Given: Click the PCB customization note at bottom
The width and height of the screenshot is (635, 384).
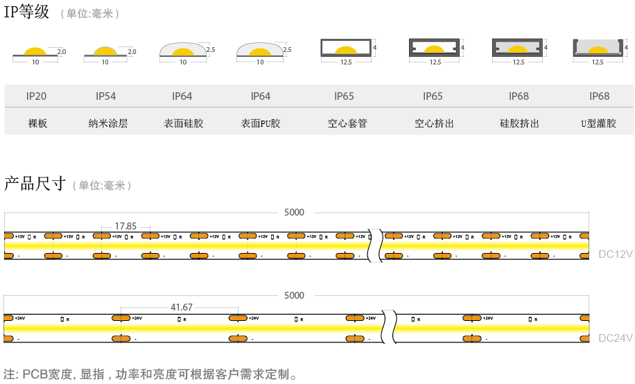Looking at the screenshot, I should click(151, 375).
